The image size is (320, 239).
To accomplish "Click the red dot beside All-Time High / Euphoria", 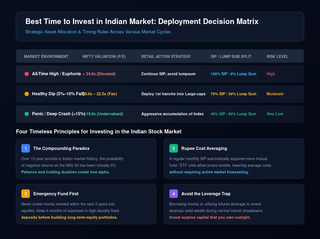I will coord(27,74).
